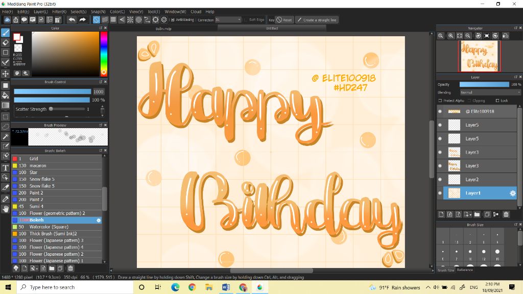Viewport: 523px width, 294px height.
Task: Hide the upper Layer5 layer
Action: tap(440, 125)
